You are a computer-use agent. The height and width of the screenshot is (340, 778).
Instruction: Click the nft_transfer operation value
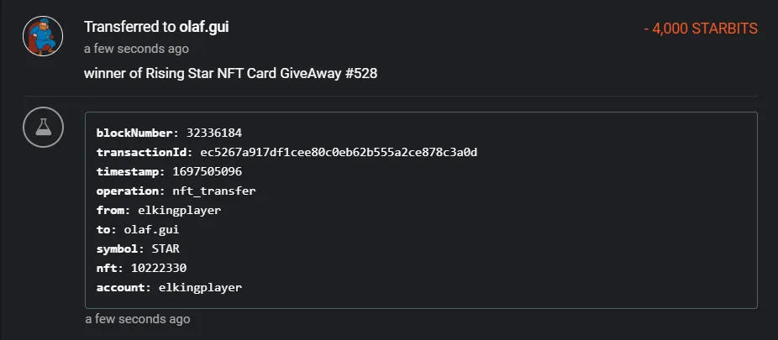218,191
